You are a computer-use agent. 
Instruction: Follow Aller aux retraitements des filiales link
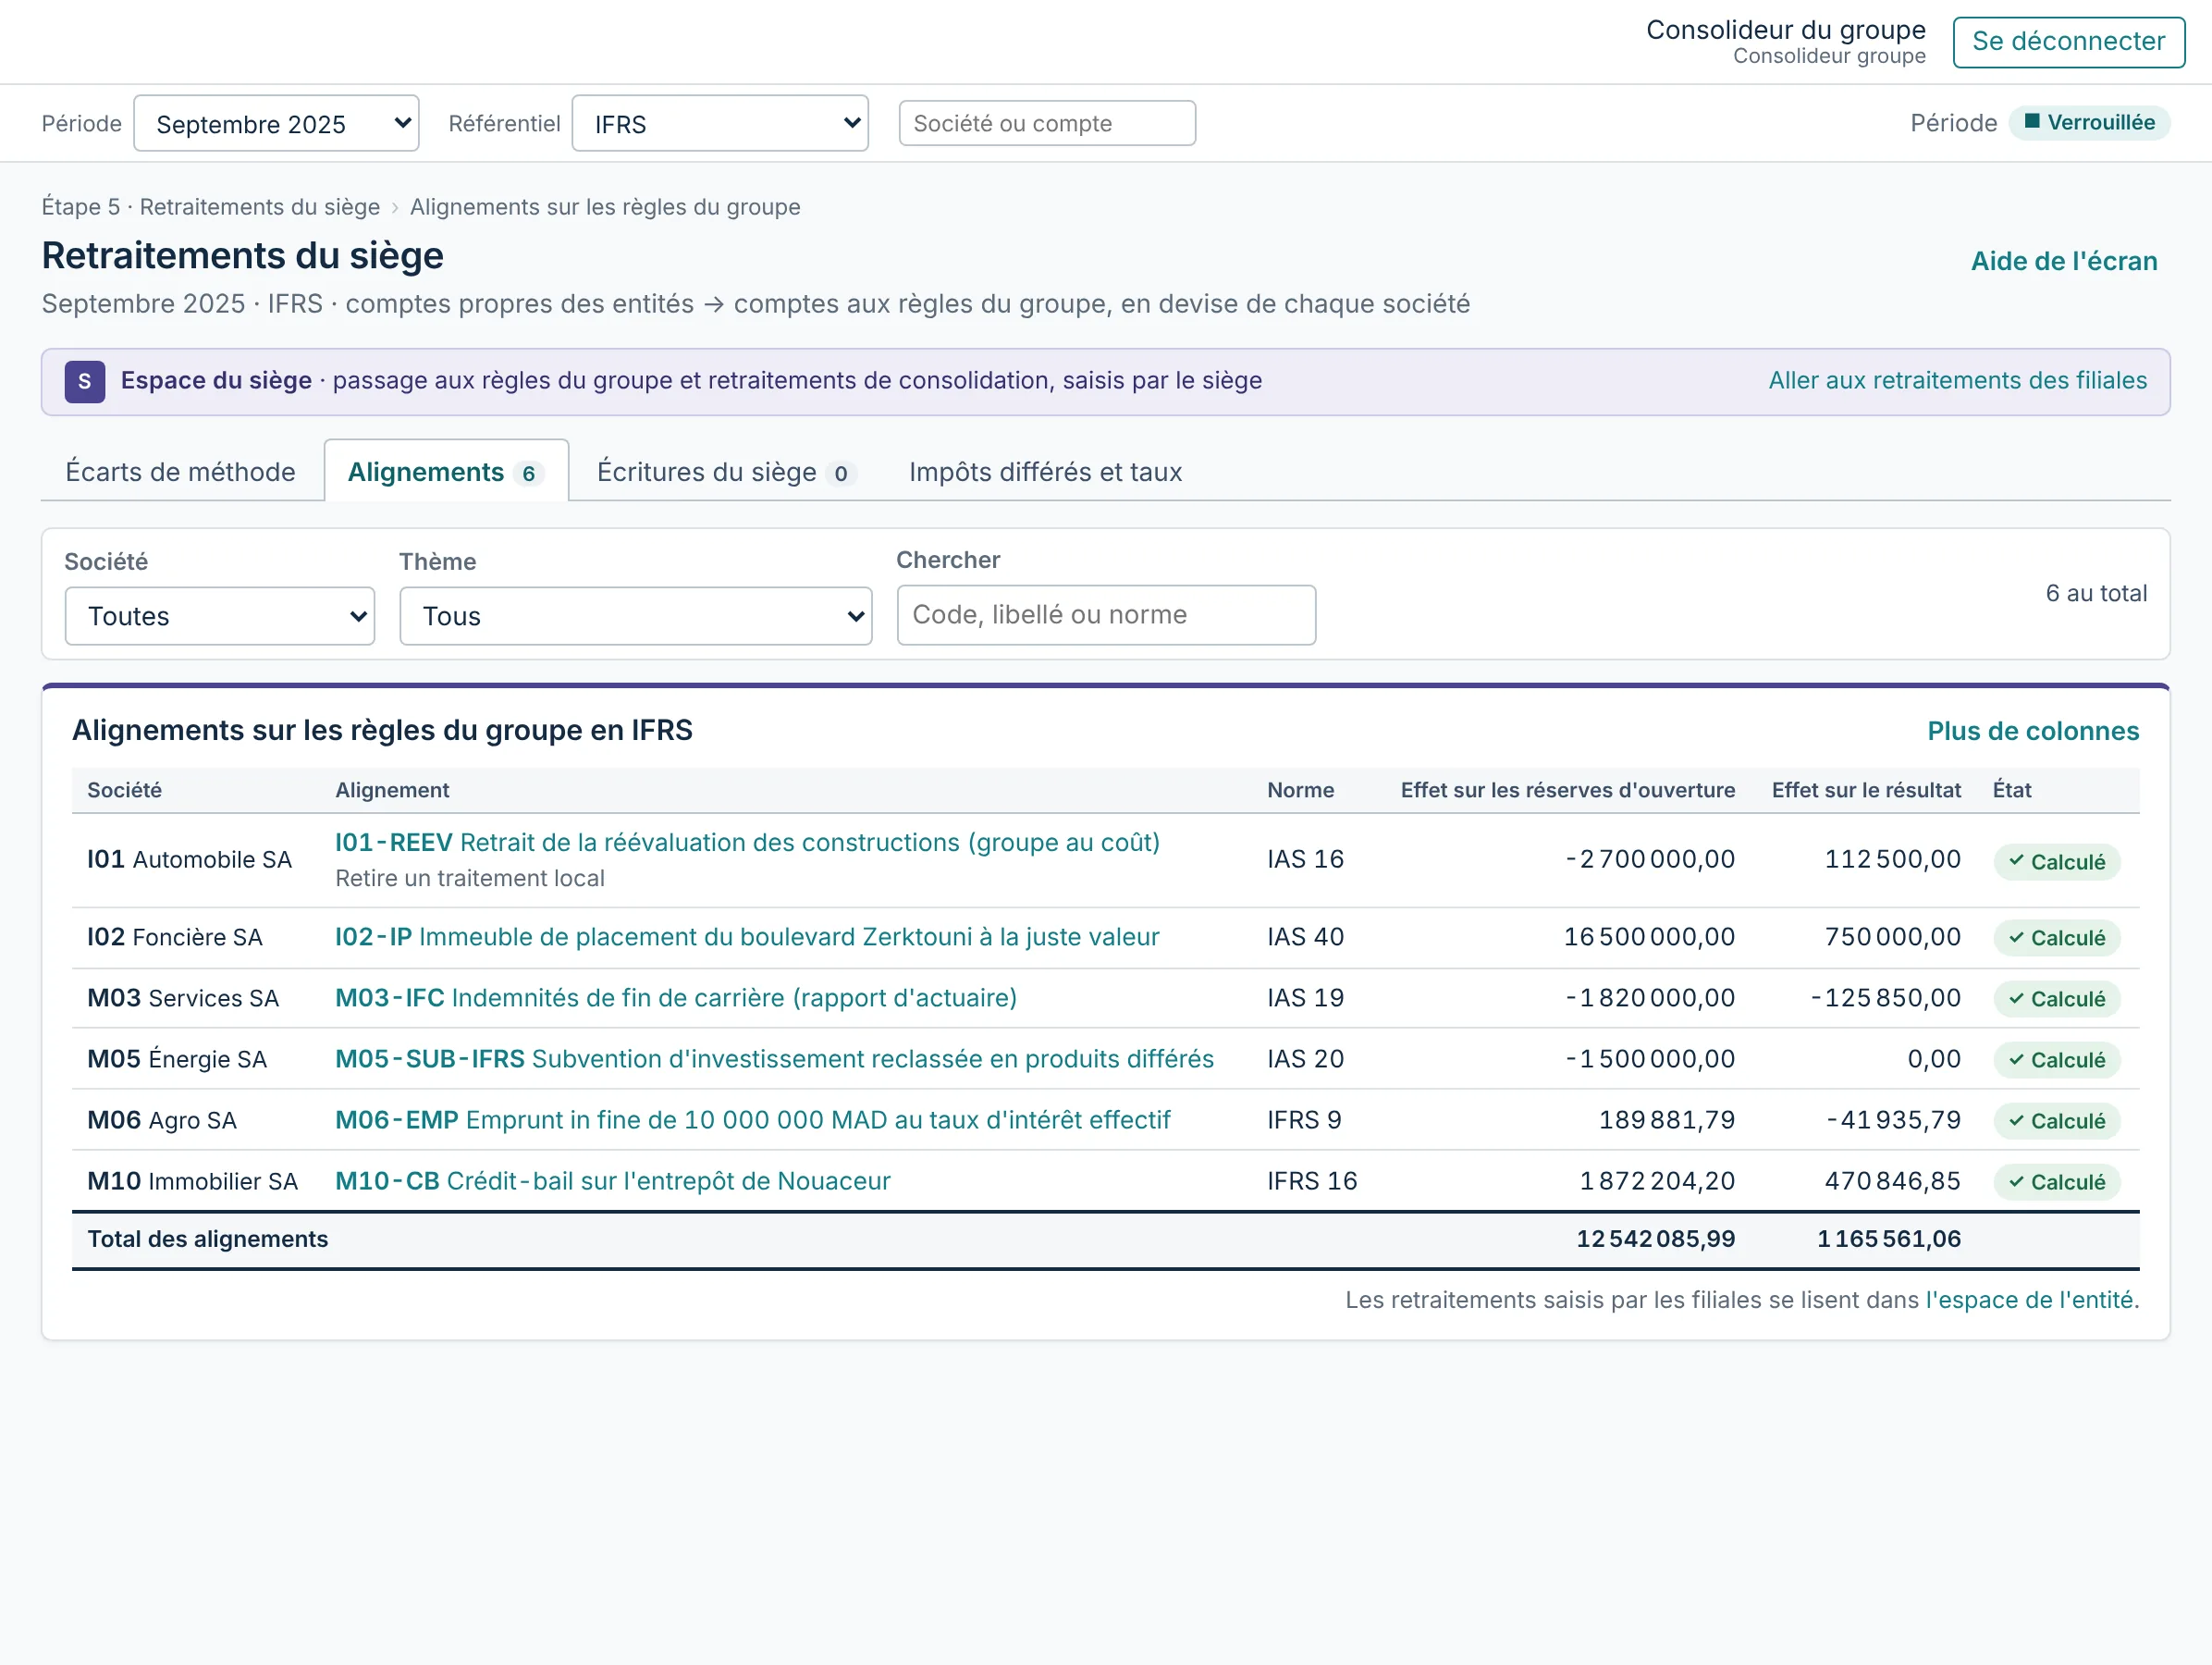(1957, 381)
